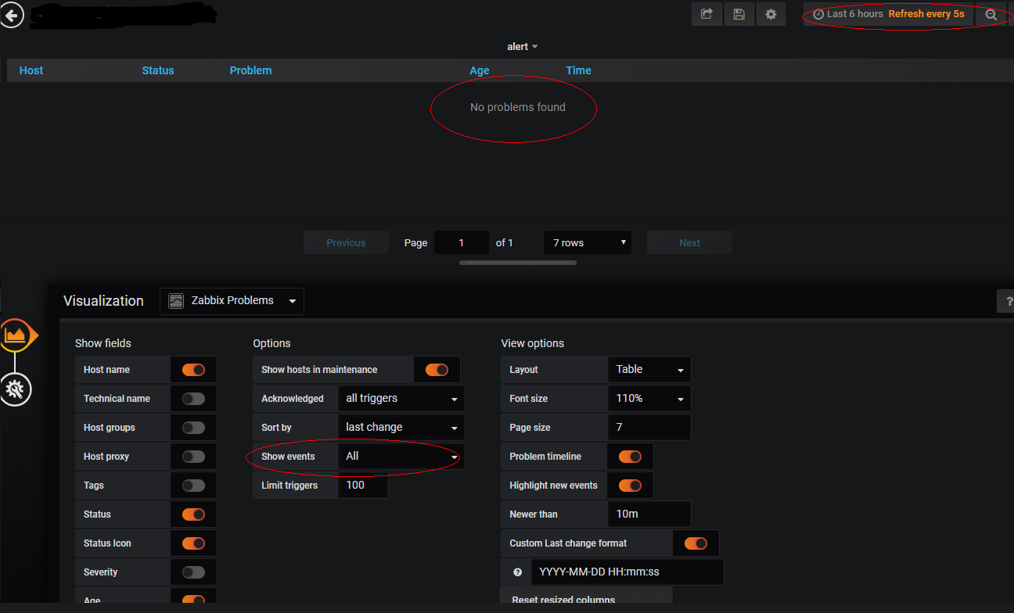Turn off the Problem timeline option
The width and height of the screenshot is (1014, 613).
[x=630, y=456]
